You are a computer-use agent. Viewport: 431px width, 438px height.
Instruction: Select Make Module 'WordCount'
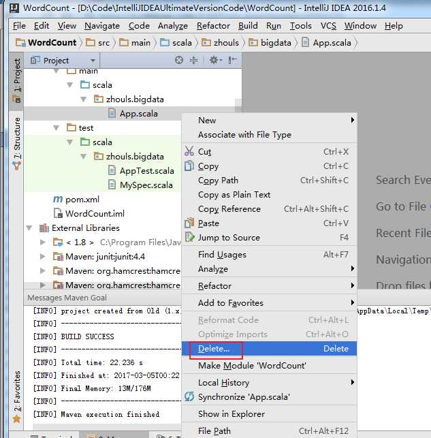click(270, 365)
